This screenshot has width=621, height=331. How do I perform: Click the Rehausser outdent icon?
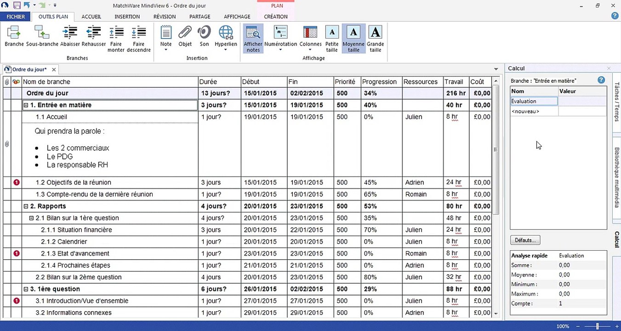click(93, 36)
